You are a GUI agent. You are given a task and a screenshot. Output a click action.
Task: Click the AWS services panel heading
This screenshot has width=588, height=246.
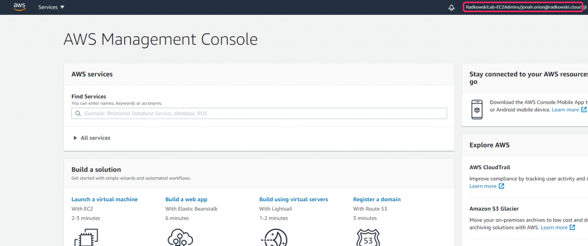tap(92, 74)
